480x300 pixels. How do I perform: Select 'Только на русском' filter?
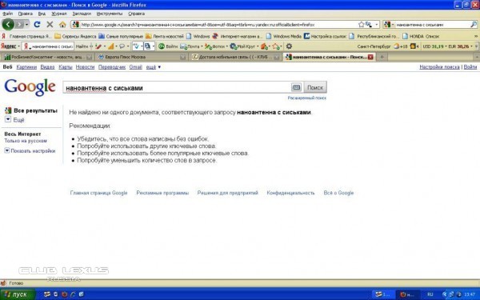tap(26, 141)
